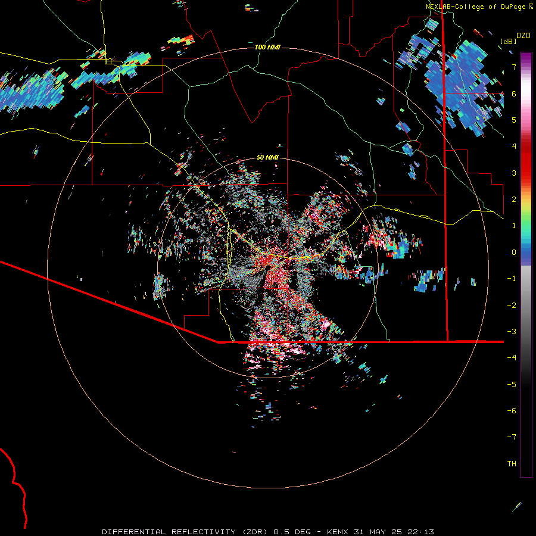Screen dimensions: 536x536
Task: Click the [dB] unit label
Action: coord(508,41)
